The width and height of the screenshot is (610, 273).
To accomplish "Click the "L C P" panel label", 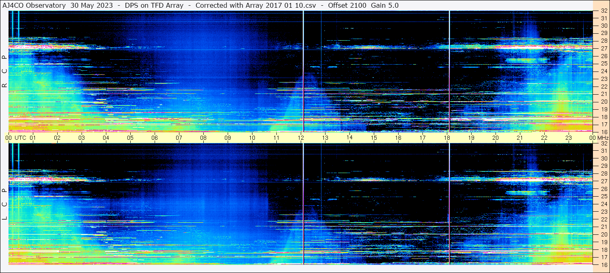I will (x=4, y=204).
